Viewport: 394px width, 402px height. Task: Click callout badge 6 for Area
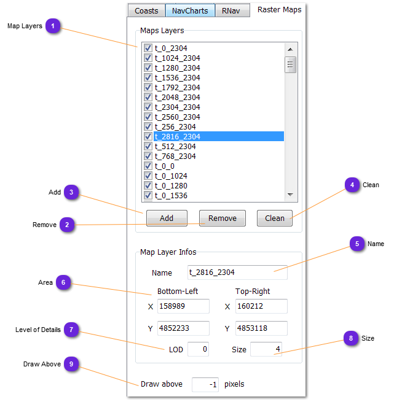click(x=63, y=282)
